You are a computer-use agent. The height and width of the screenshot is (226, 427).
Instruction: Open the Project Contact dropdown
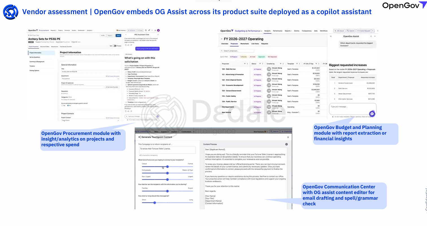pos(90,120)
